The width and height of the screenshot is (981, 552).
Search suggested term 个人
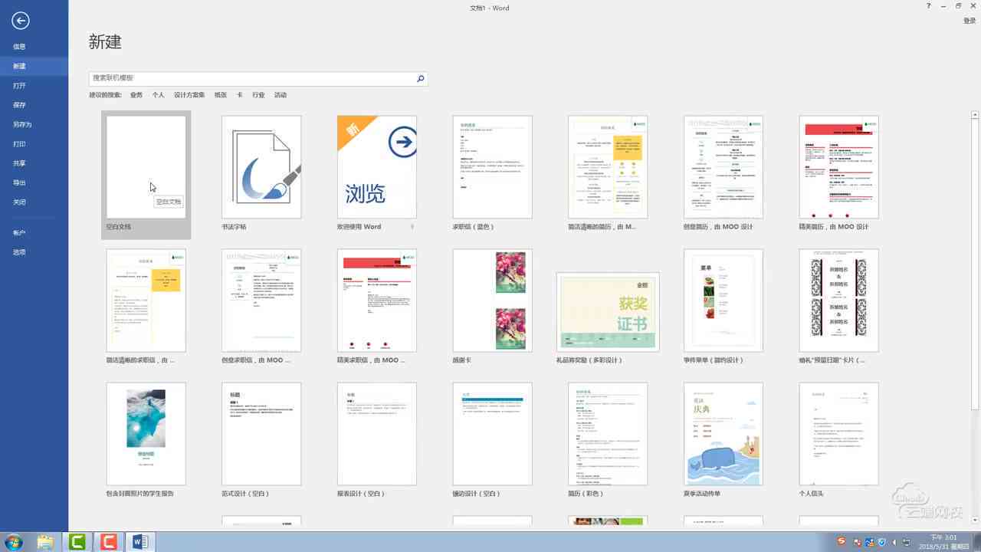[158, 95]
